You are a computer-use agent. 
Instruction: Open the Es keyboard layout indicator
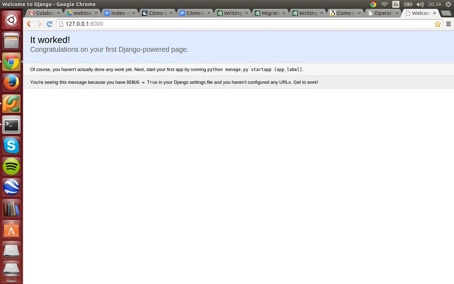pos(395,4)
